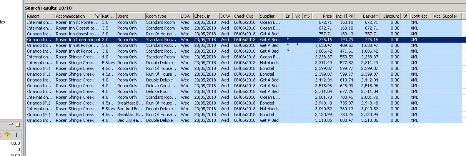
Task: Click the Search results: 18/18 label
Action: click(x=48, y=8)
